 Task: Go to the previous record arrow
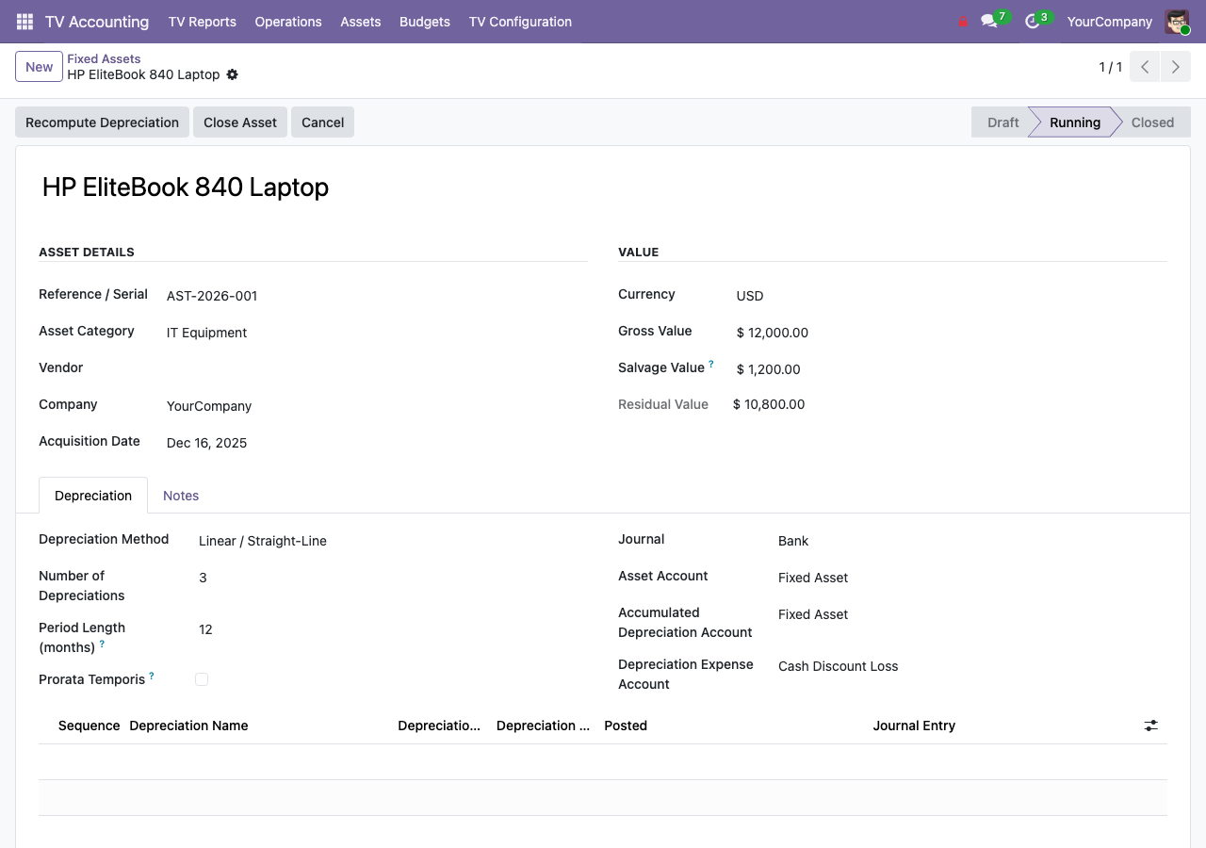1145,67
